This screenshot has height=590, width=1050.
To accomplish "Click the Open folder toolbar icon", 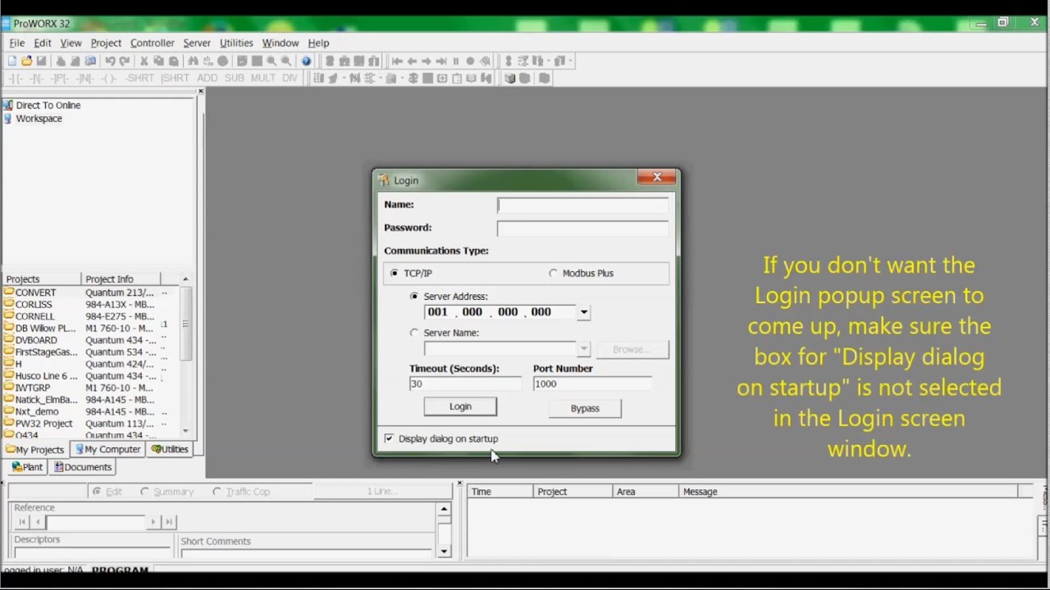I will click(x=26, y=61).
